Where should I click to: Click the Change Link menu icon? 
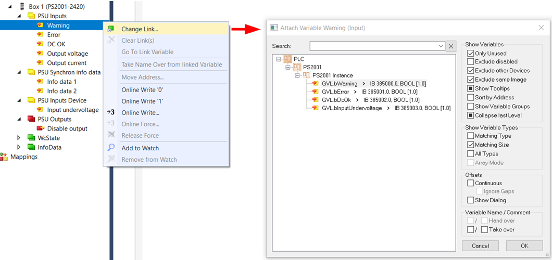(111, 29)
